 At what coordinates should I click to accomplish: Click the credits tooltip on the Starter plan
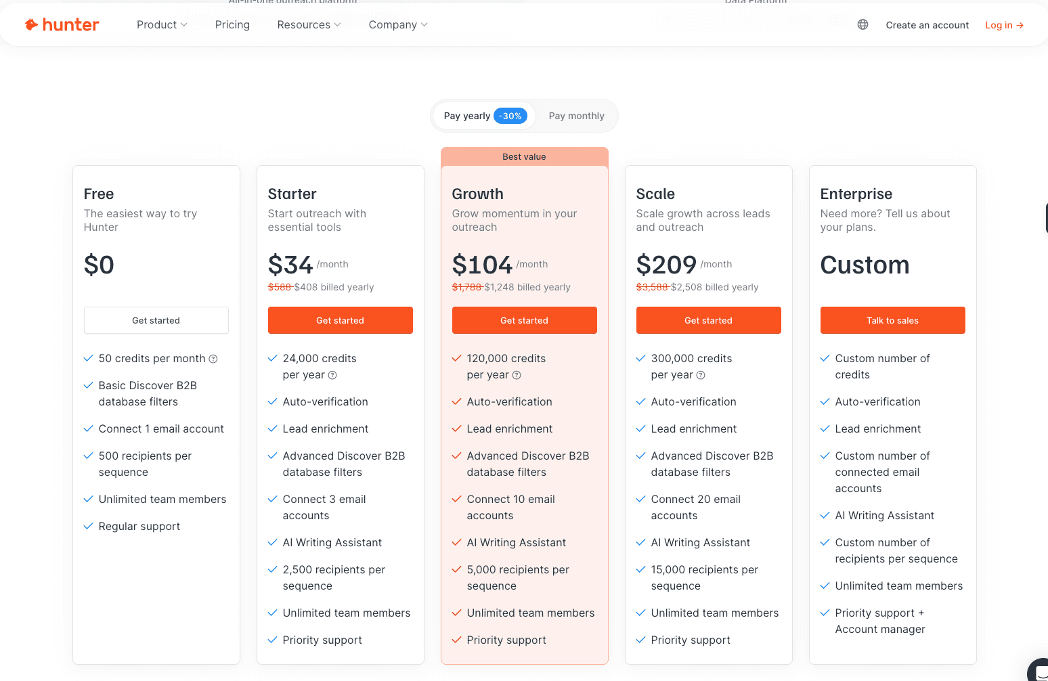click(x=332, y=375)
